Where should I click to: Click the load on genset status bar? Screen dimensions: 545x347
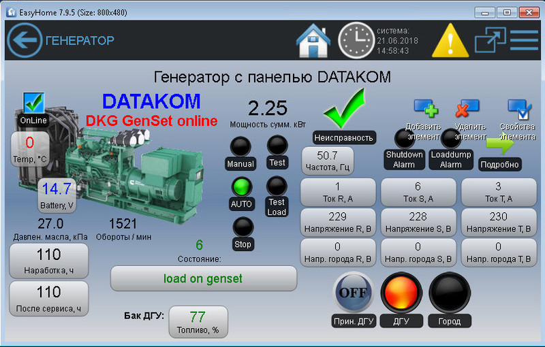(204, 278)
